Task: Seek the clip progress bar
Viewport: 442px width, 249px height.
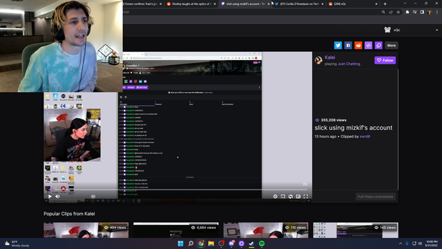Action: 177,190
